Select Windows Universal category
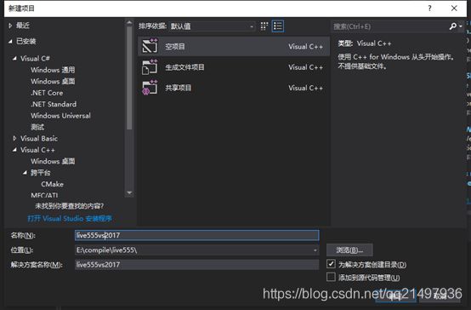 point(60,116)
